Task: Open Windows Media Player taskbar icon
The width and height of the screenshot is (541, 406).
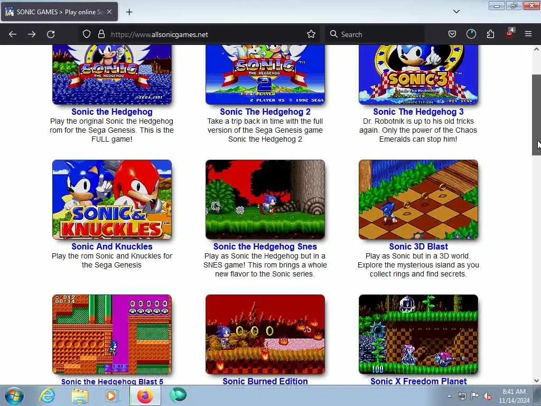Action: (x=111, y=396)
